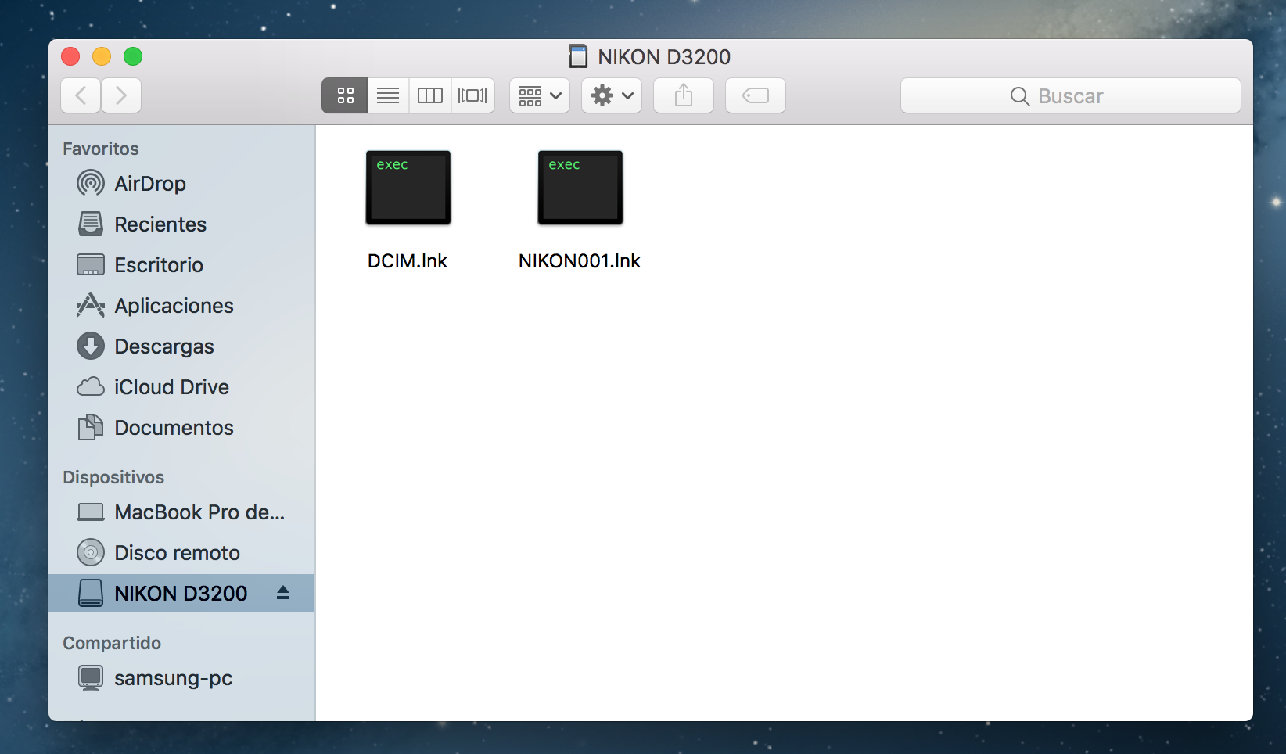Viewport: 1286px width, 754px height.
Task: Select the DCIM.lnk exec file icon
Action: [408, 188]
